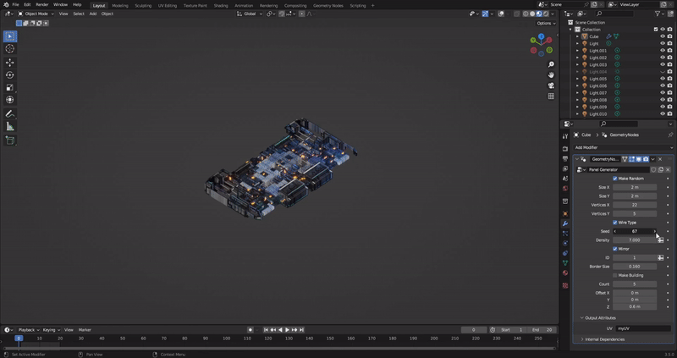Switch to the Geometry Nodes workspace tab

coord(328,6)
